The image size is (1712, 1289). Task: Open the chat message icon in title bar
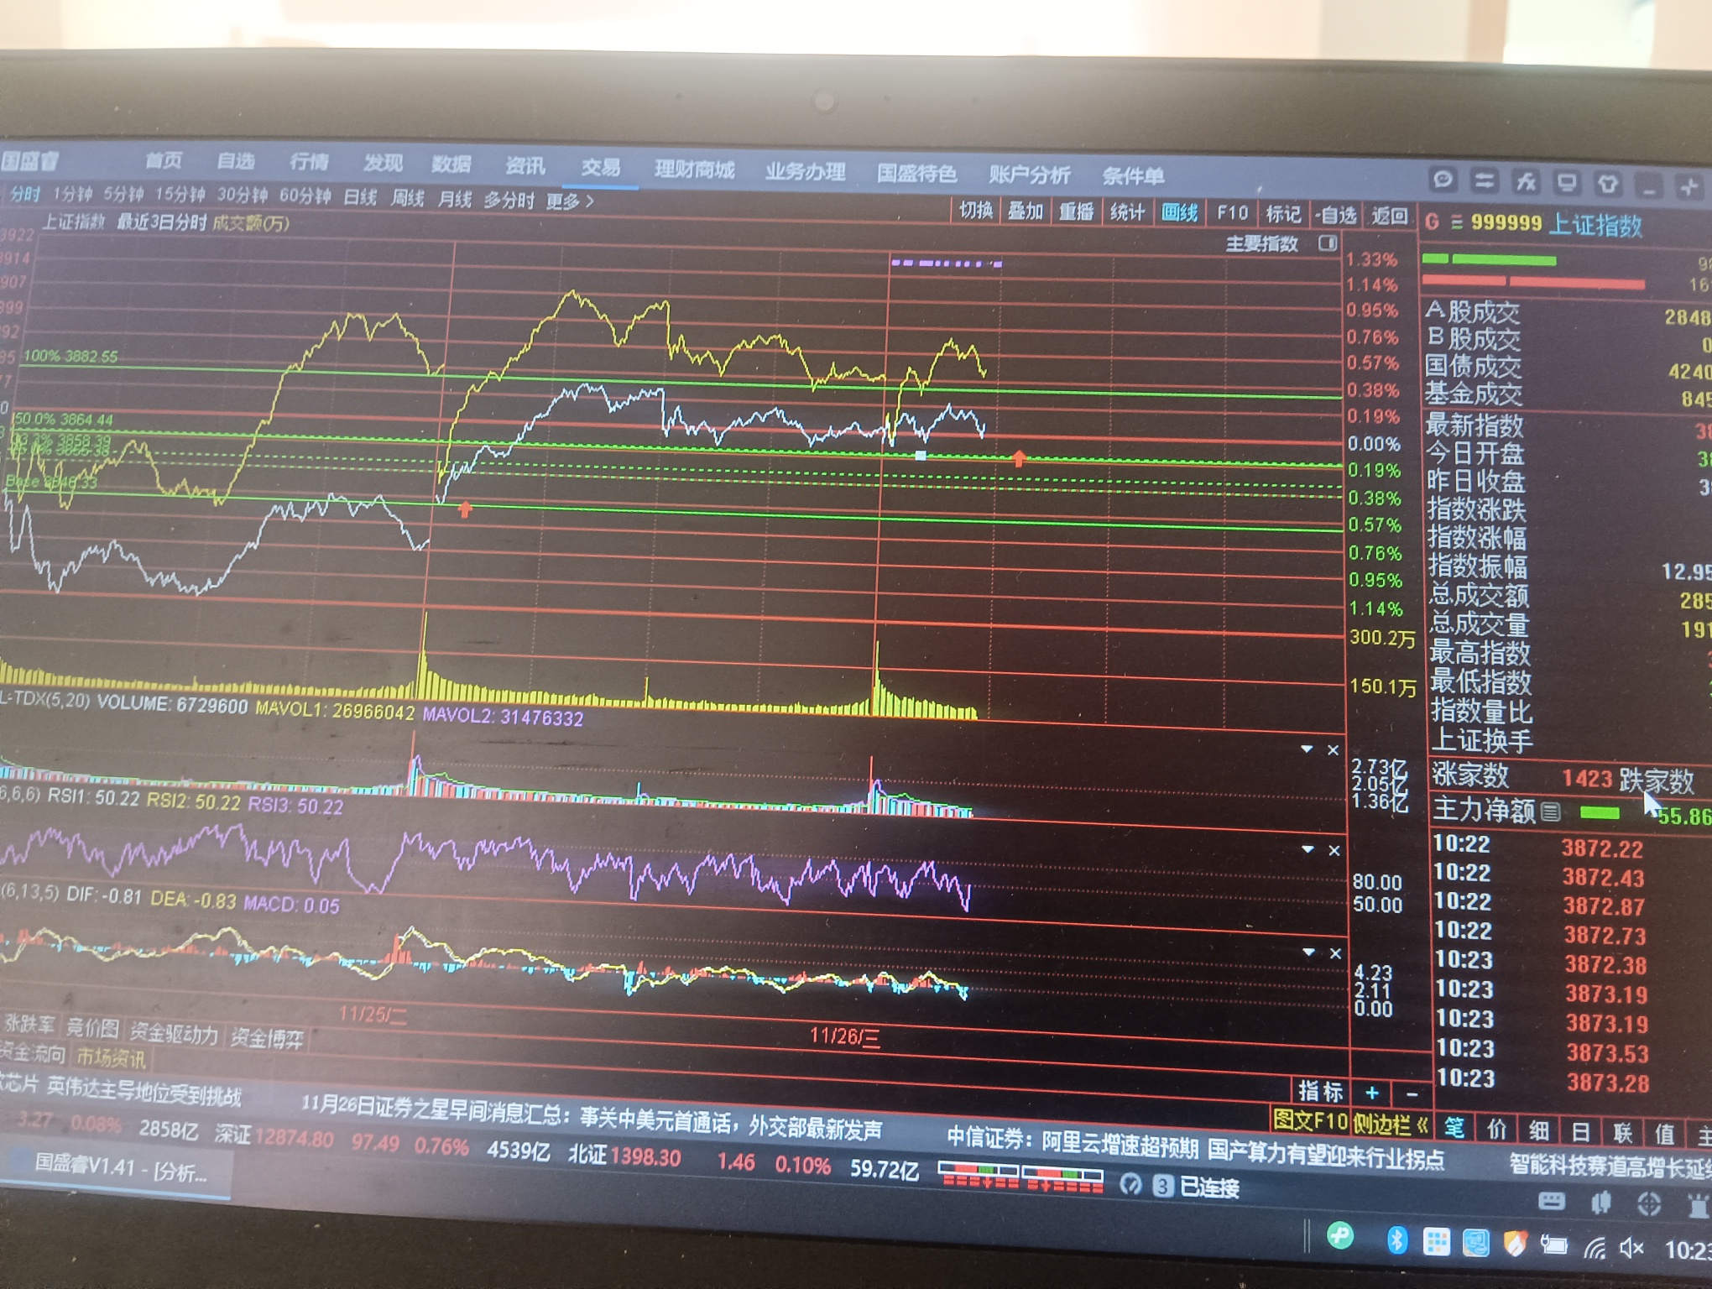point(1443,179)
